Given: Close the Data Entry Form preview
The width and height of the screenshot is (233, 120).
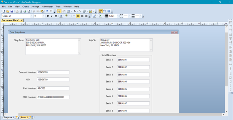Looking at the screenshot, I should pos(174,32).
